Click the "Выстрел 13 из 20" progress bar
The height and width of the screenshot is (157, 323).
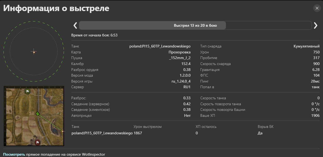195,26
